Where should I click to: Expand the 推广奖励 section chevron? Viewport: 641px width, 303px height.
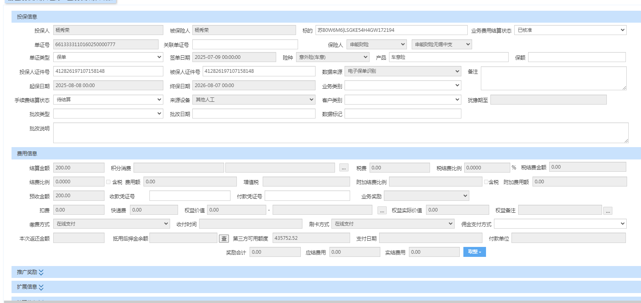(41, 272)
